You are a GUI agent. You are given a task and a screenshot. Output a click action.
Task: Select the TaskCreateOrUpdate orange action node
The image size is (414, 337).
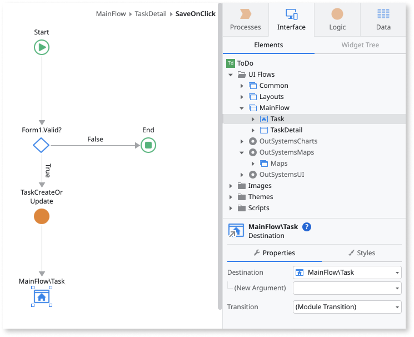click(42, 216)
